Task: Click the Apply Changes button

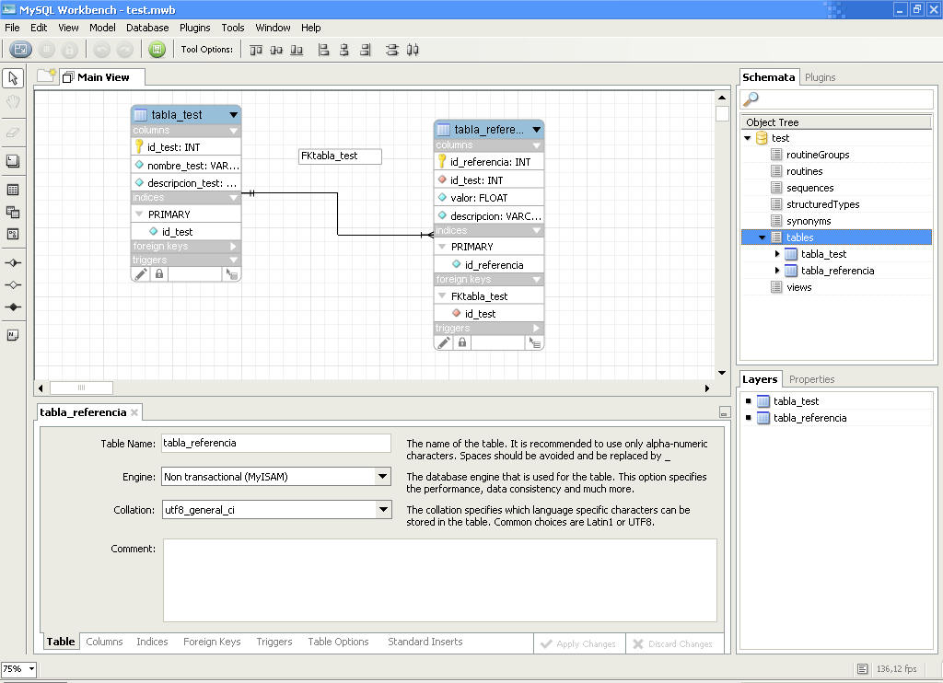Action: [x=578, y=644]
